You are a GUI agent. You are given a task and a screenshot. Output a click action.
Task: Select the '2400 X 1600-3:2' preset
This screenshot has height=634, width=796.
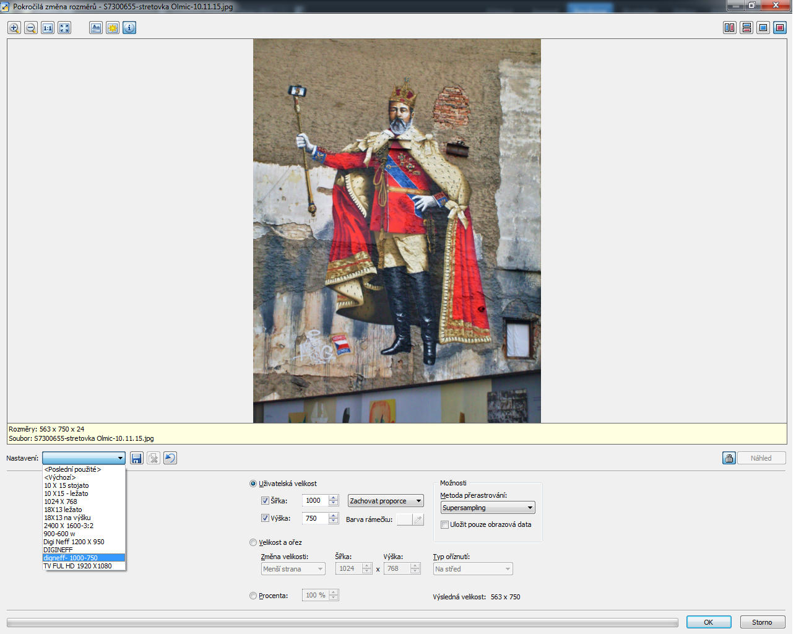click(69, 526)
